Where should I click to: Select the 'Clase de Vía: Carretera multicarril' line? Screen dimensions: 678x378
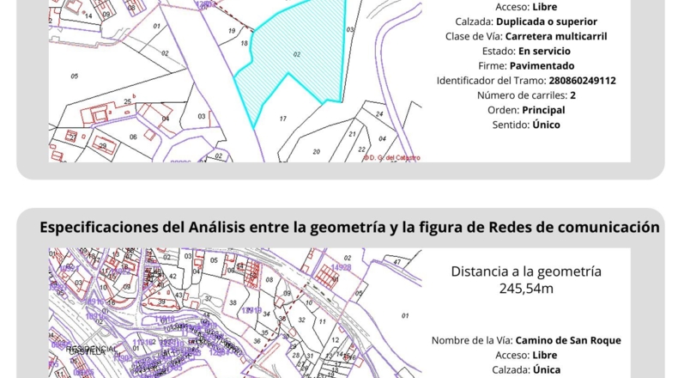point(526,36)
